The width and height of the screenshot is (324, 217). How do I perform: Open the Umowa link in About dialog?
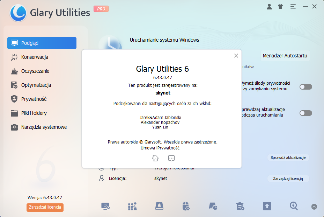point(148,148)
